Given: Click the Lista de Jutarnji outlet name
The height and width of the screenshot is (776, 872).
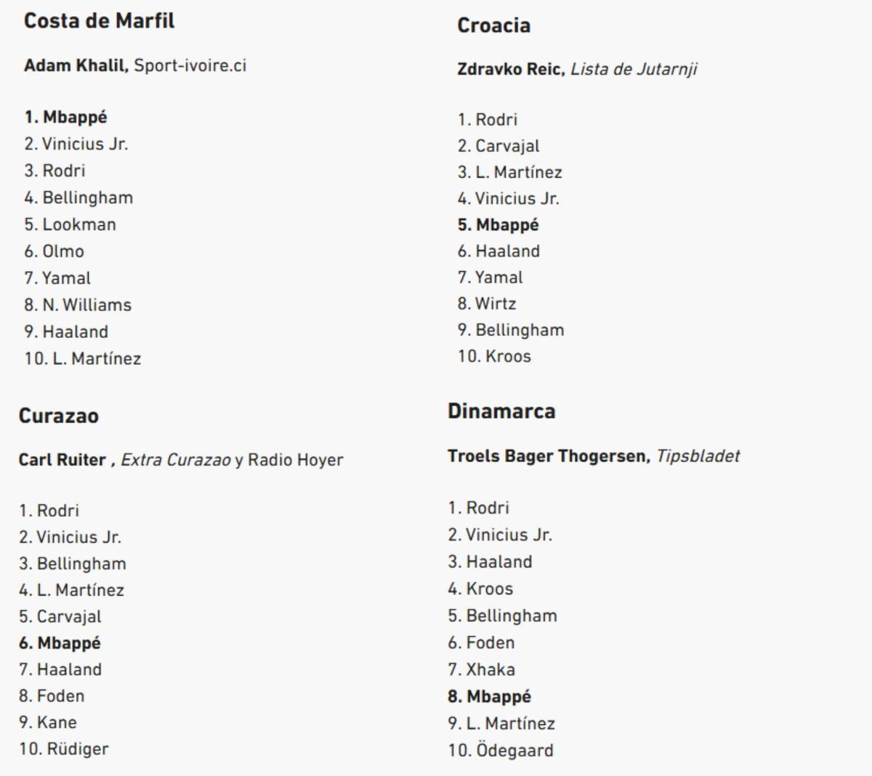Looking at the screenshot, I should (x=634, y=70).
